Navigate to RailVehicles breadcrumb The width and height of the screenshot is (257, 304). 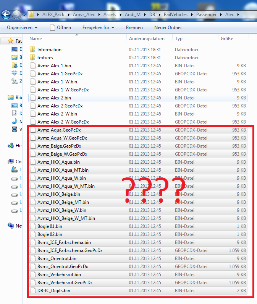(176, 15)
